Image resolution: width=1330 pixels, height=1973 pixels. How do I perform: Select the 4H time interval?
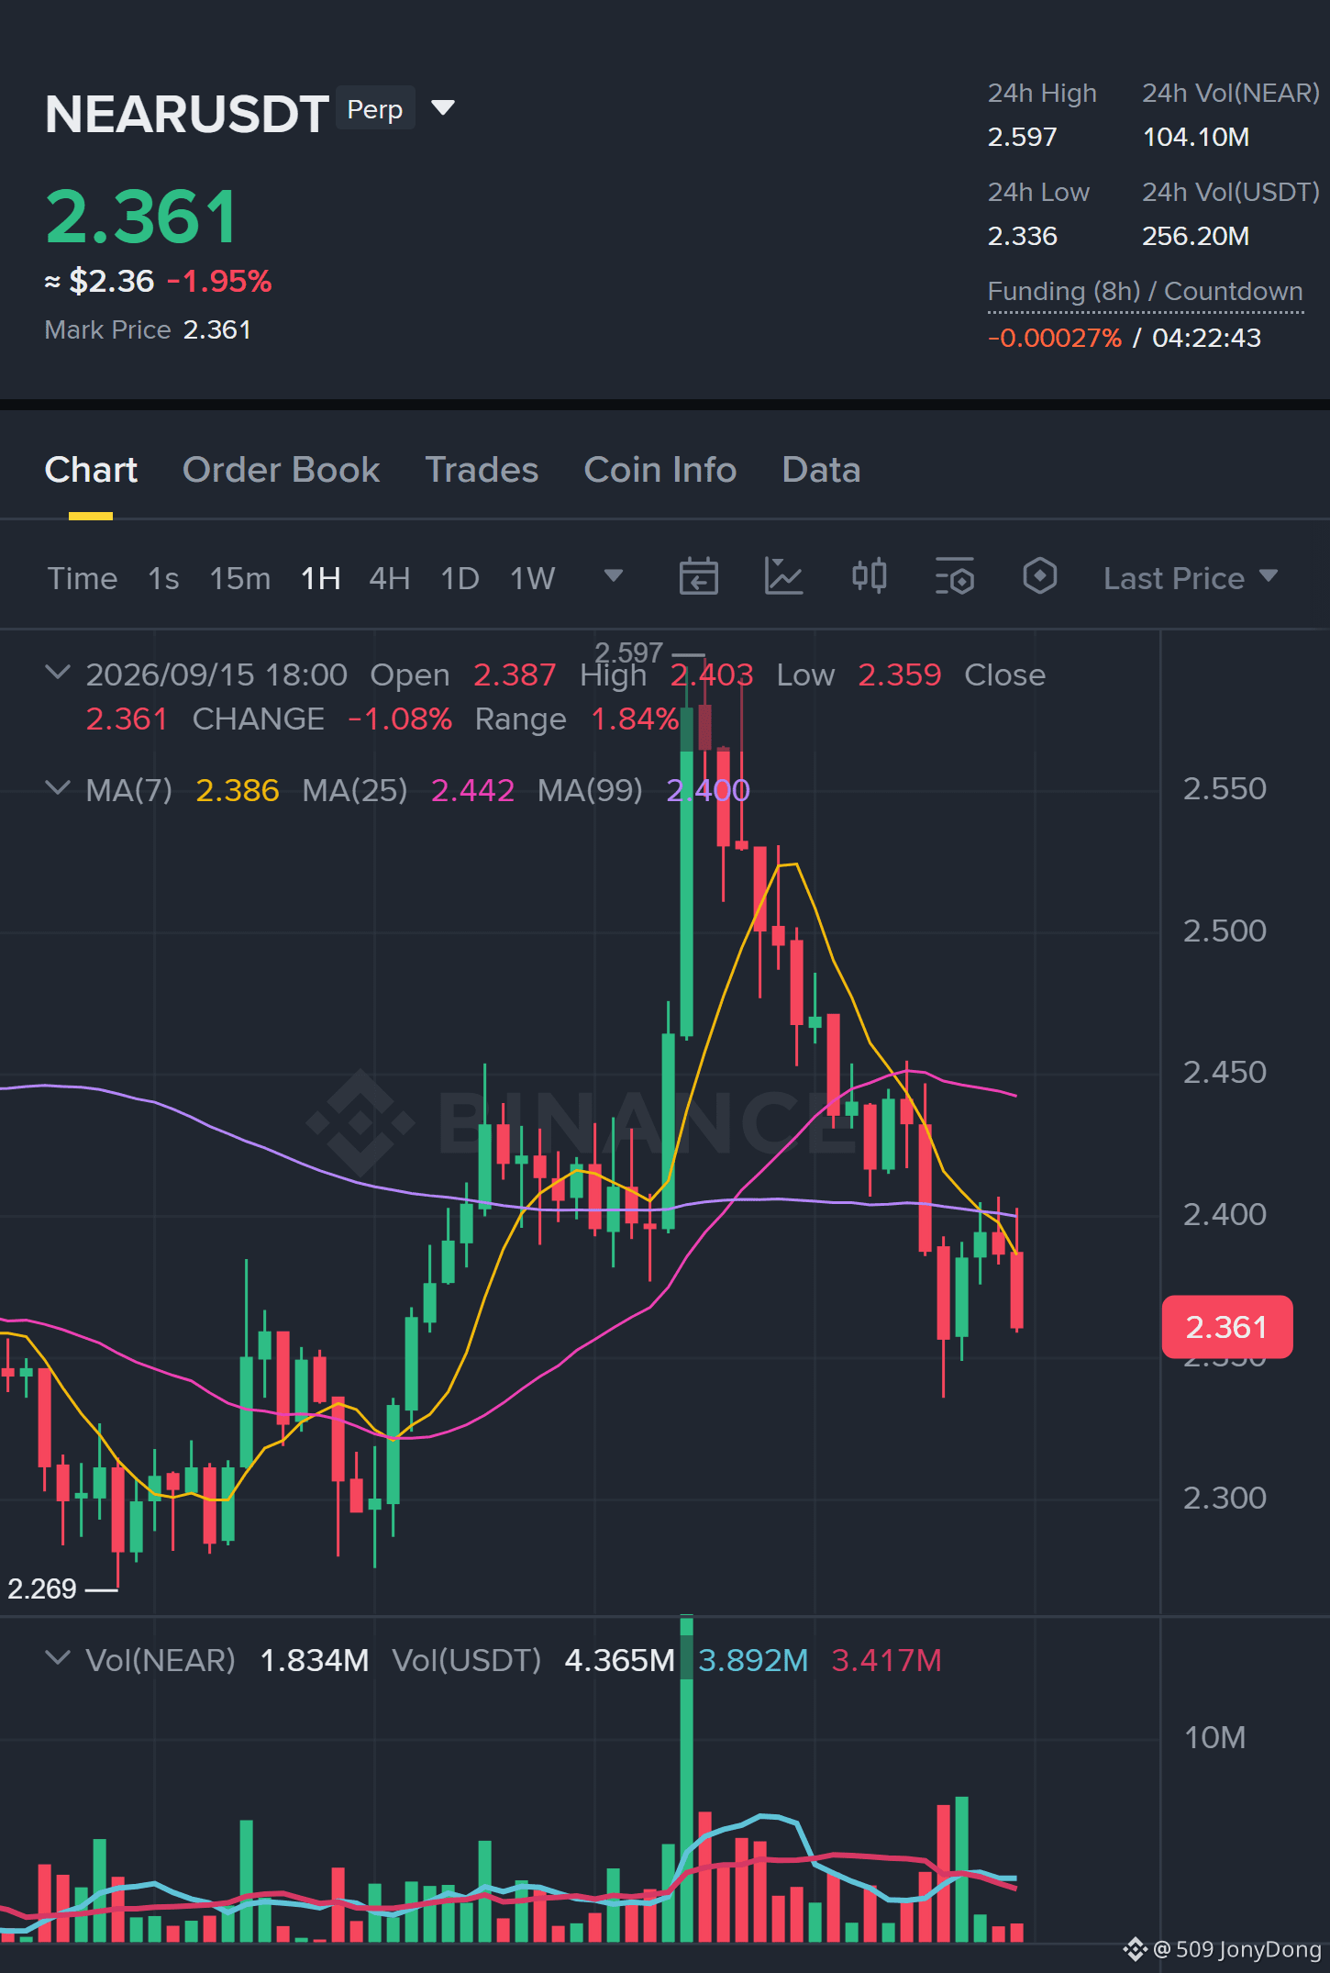click(389, 579)
